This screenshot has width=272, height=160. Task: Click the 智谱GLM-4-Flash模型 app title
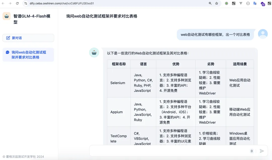[x=32, y=19]
